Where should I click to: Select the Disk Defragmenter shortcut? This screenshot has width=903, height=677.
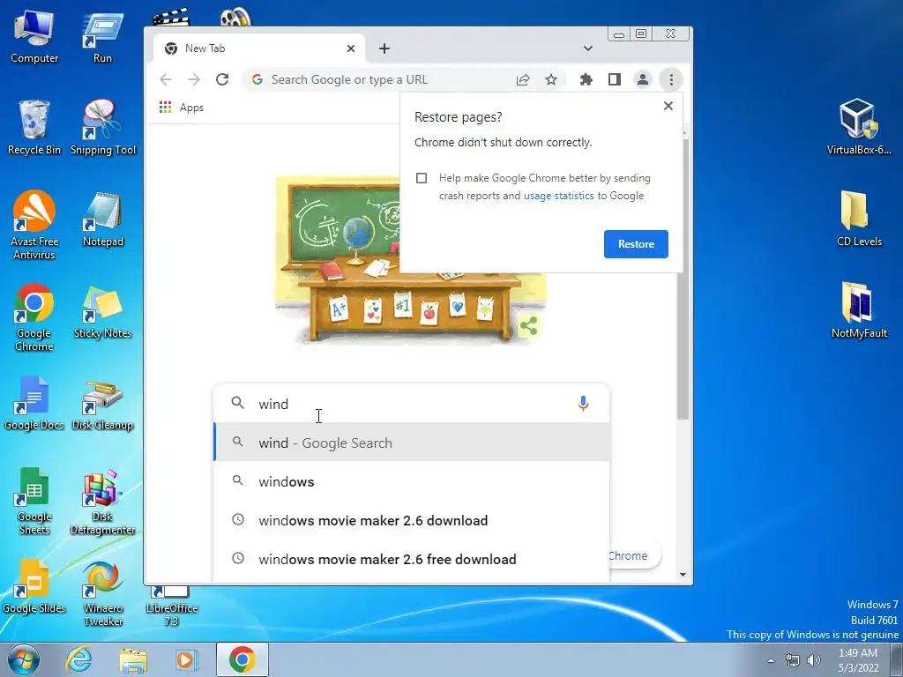pyautogui.click(x=102, y=501)
